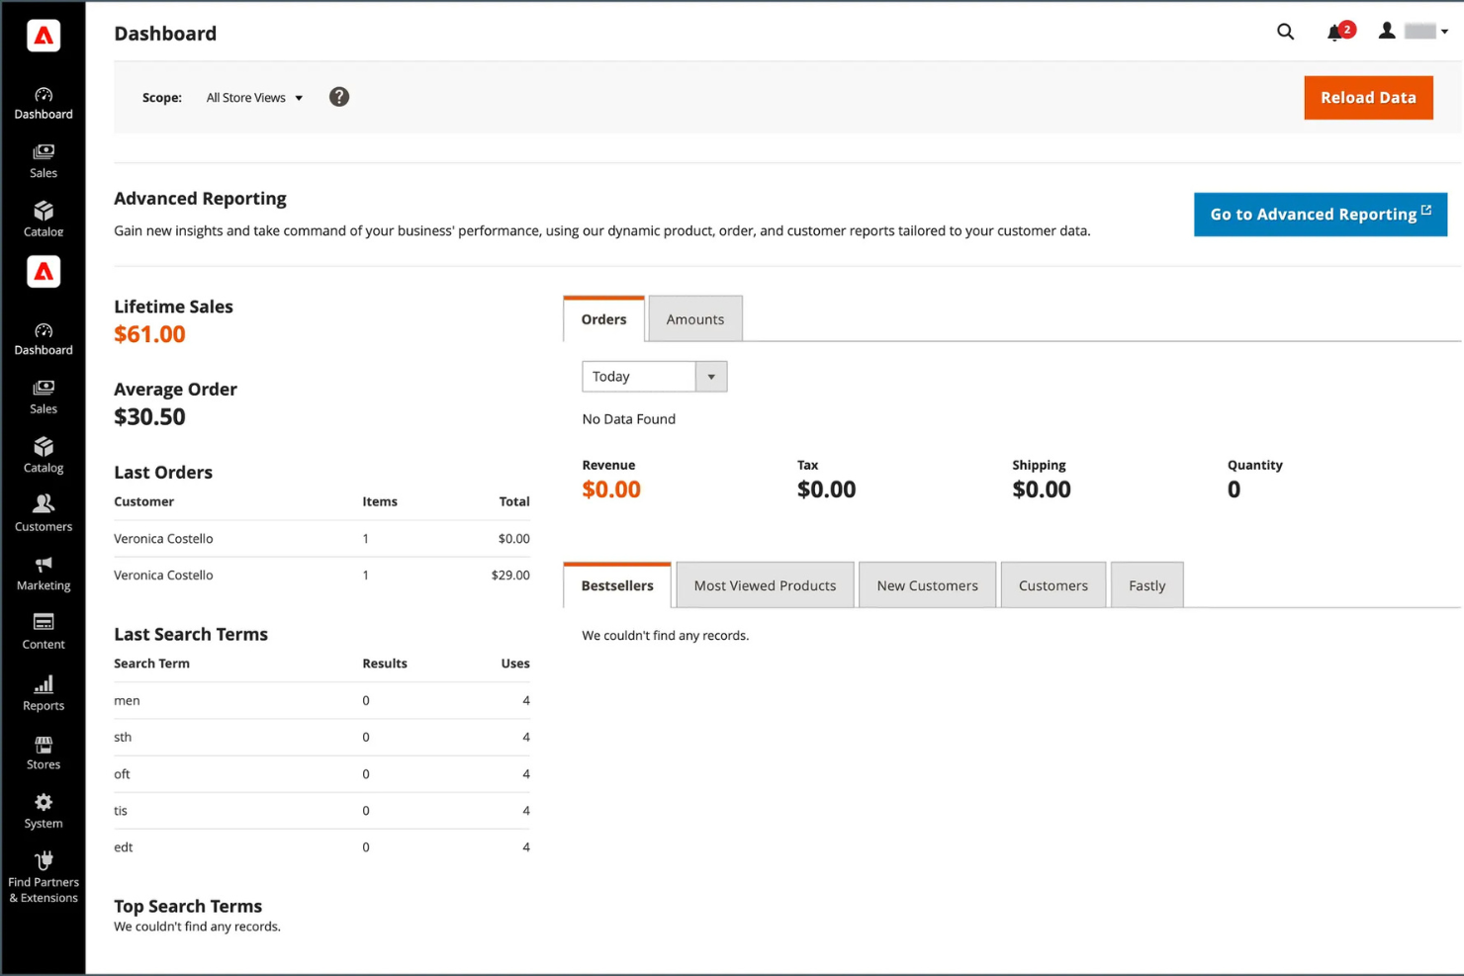The width and height of the screenshot is (1464, 976).
Task: Select the Most Viewed Products tab
Action: click(x=764, y=584)
